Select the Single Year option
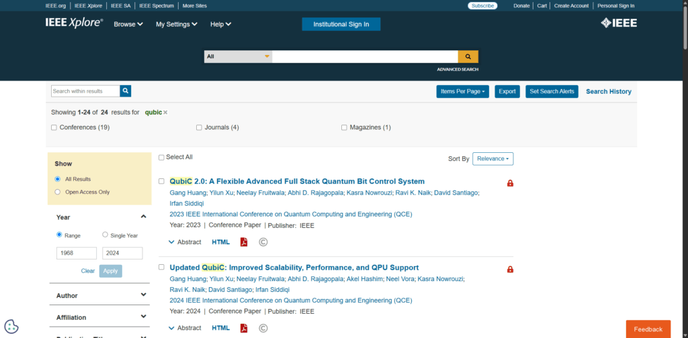688x338 pixels. click(x=105, y=235)
